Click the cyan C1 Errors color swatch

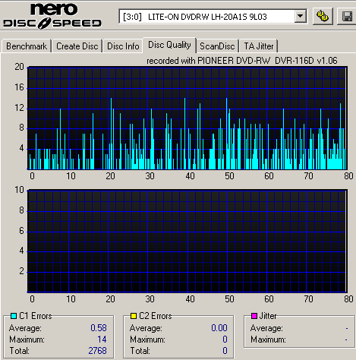click(14, 316)
